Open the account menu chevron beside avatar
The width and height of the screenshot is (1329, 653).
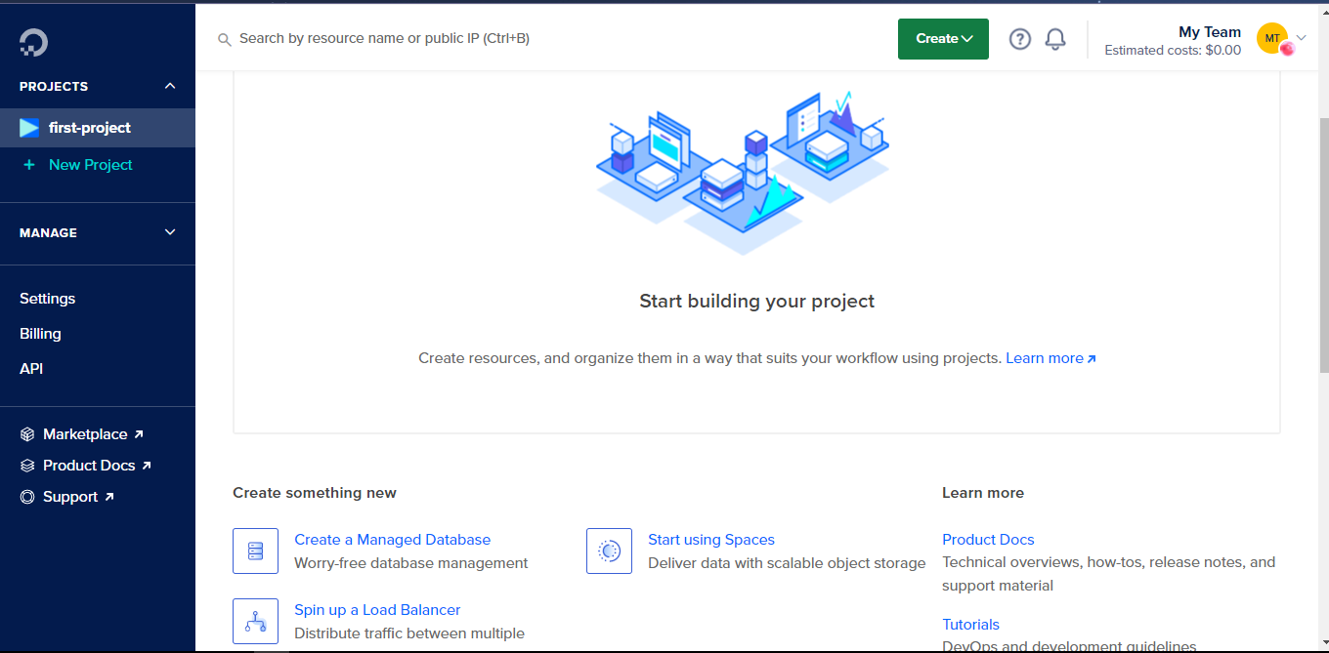pyautogui.click(x=1301, y=38)
